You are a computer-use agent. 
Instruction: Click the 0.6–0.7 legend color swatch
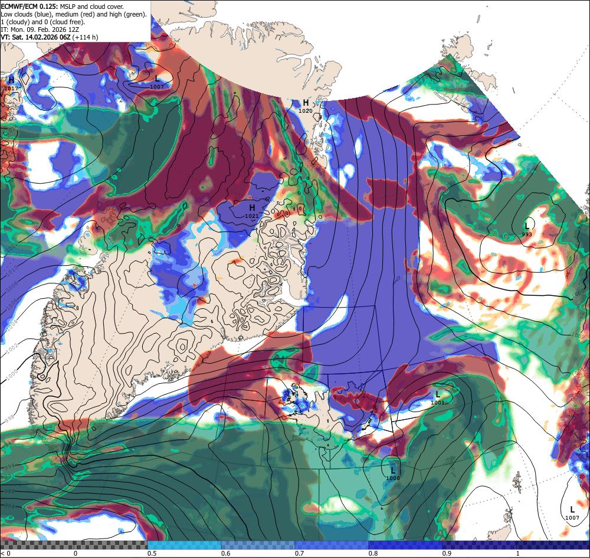pos(258,545)
